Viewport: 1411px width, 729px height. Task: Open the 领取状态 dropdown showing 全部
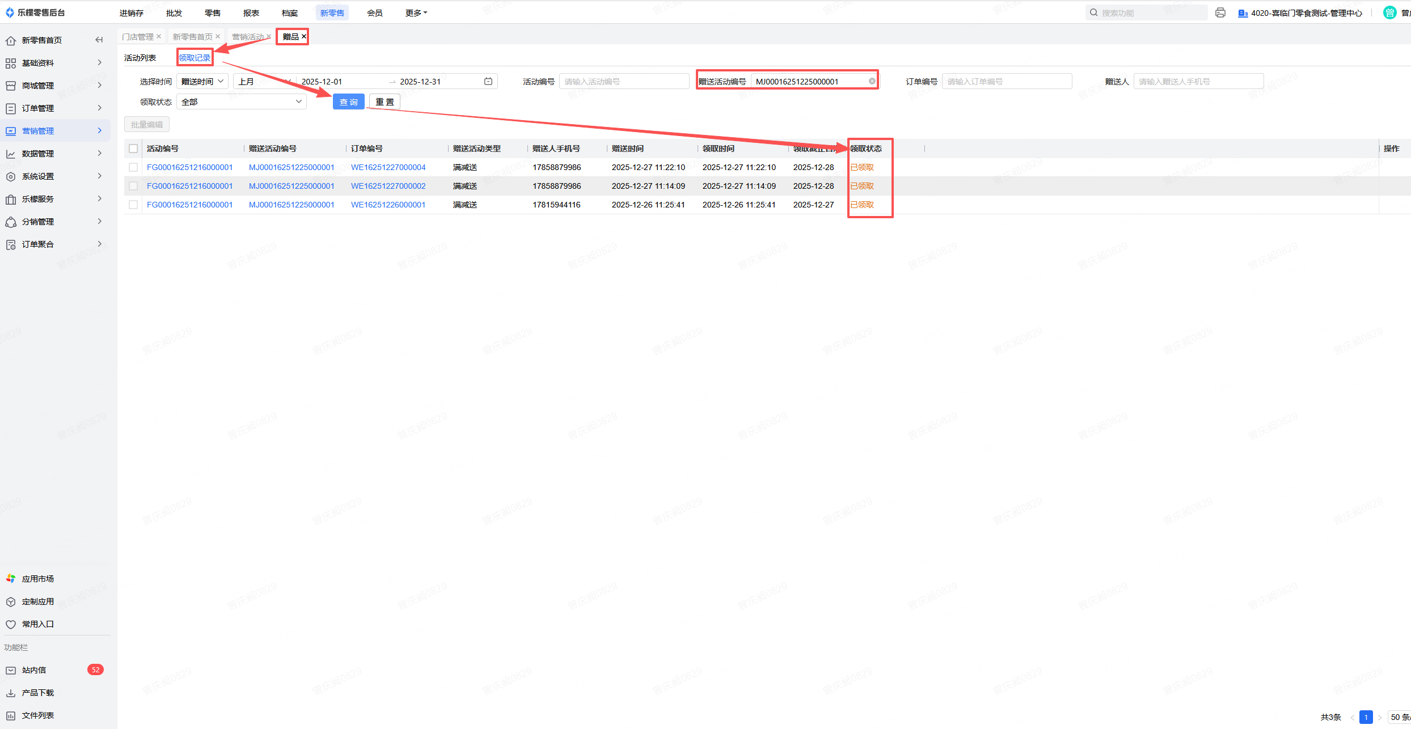(x=241, y=102)
